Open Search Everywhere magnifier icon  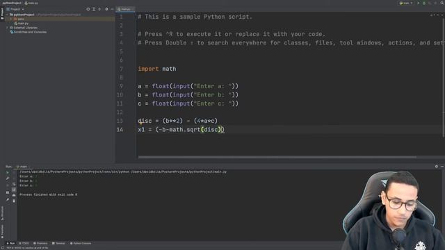(442, 3)
